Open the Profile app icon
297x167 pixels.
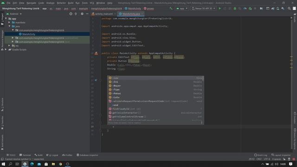pos(245,8)
